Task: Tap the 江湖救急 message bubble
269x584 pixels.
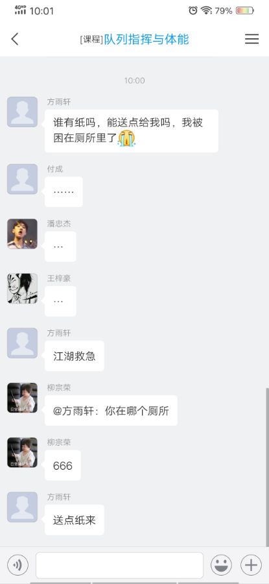Action: click(x=75, y=356)
